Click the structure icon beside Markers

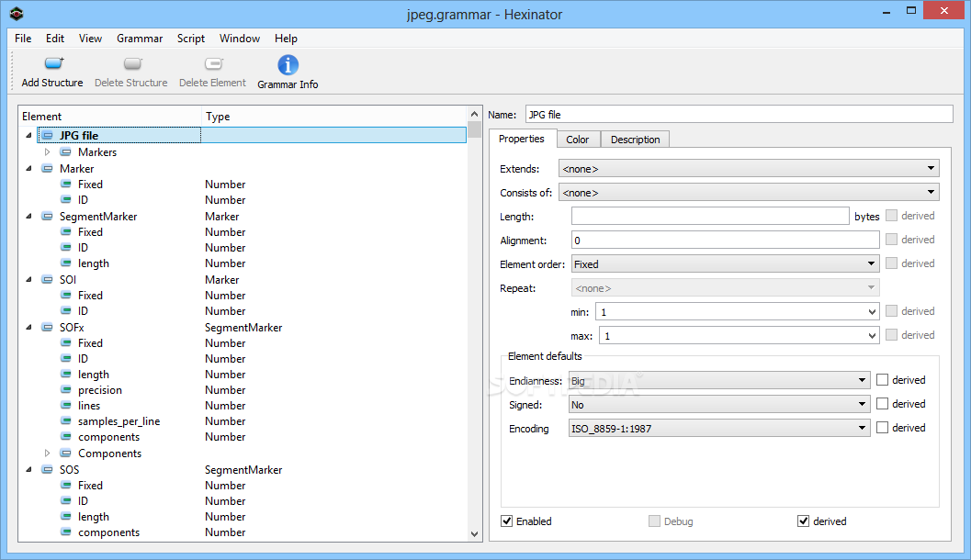[x=65, y=152]
